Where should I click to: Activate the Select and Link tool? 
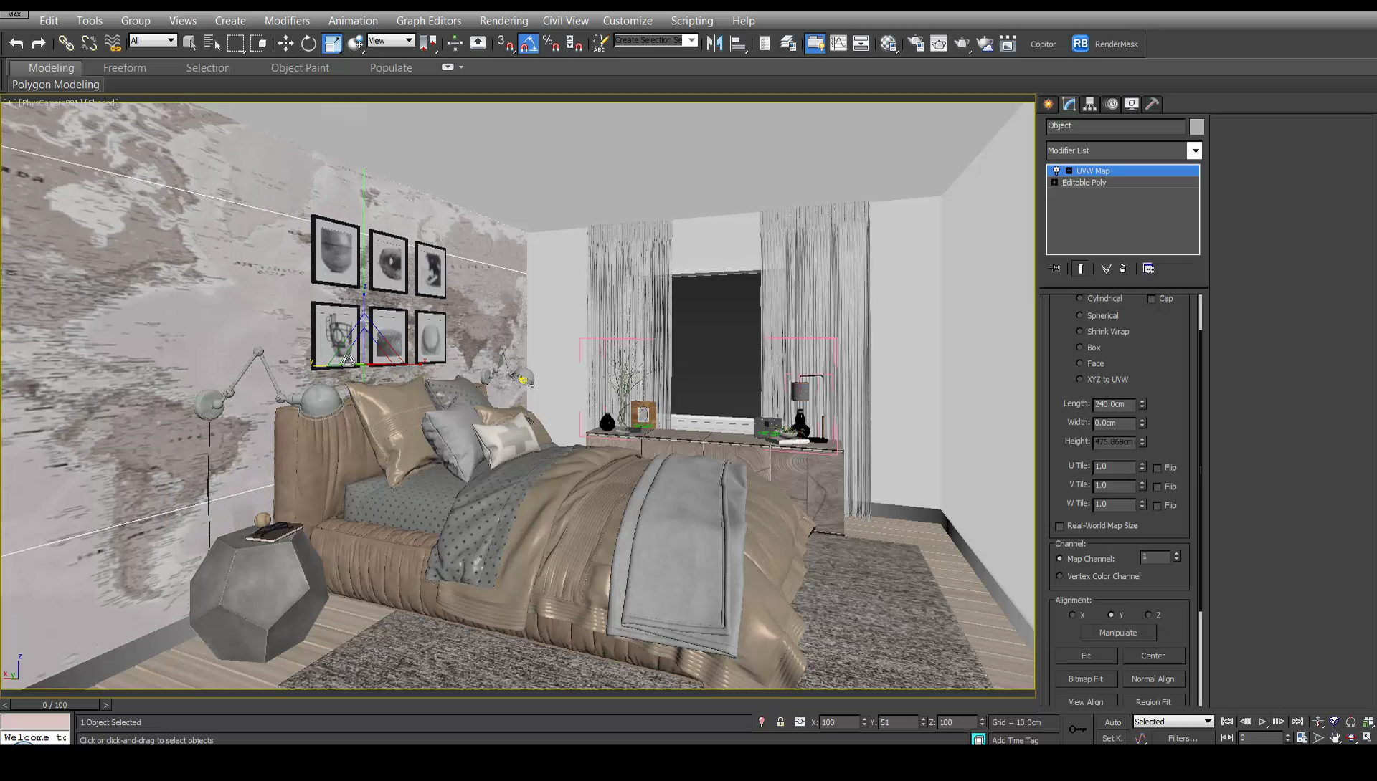[66, 44]
